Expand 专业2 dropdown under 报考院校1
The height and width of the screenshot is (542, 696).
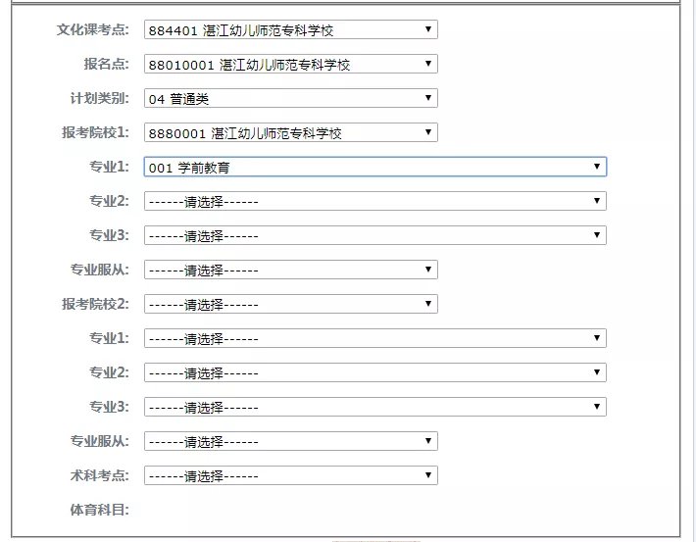click(374, 201)
